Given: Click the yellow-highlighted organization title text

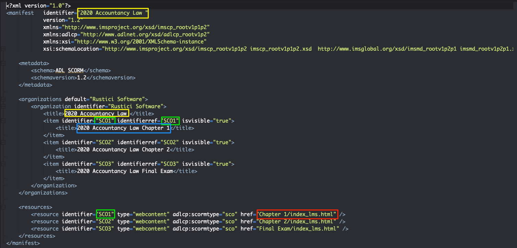Looking at the screenshot, I should 96,113.
